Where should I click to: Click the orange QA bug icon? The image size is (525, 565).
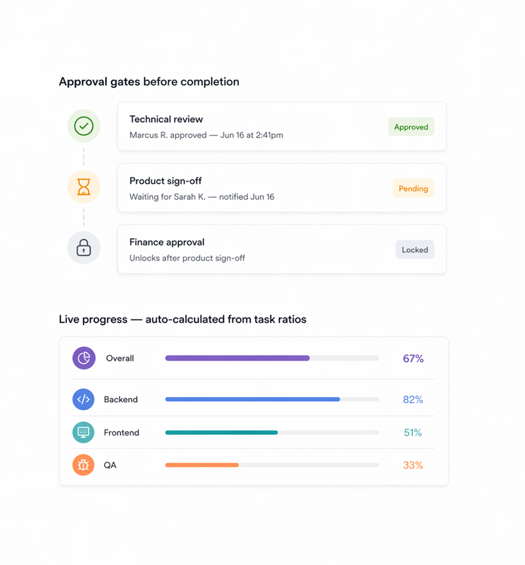(x=83, y=465)
